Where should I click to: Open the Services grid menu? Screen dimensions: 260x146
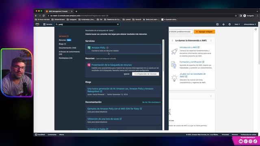pos(48,24)
